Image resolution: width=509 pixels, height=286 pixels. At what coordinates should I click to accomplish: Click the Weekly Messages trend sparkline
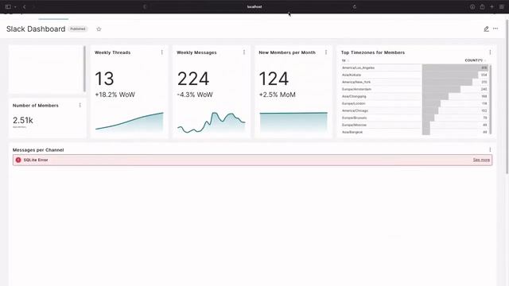coord(212,122)
